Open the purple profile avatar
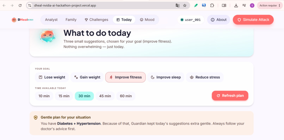 [252, 5]
